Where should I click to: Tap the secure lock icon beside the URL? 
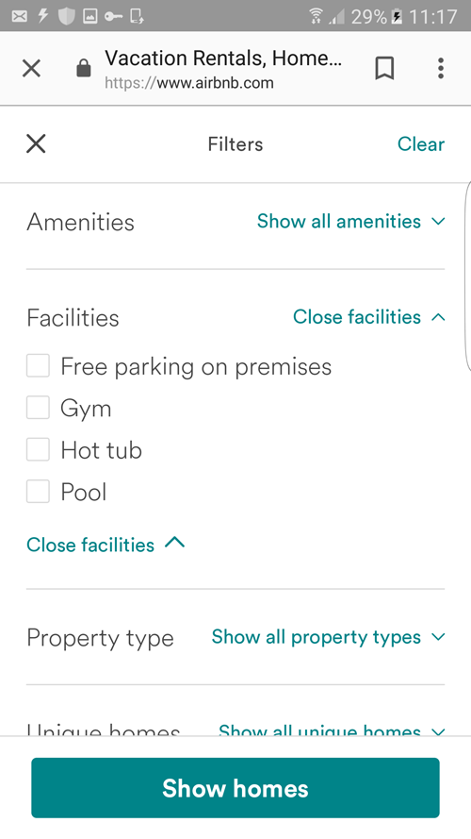(84, 69)
